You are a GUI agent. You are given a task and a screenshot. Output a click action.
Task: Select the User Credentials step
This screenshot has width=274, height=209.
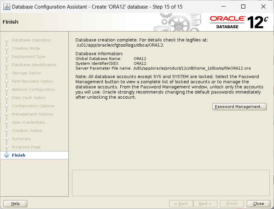(28, 122)
